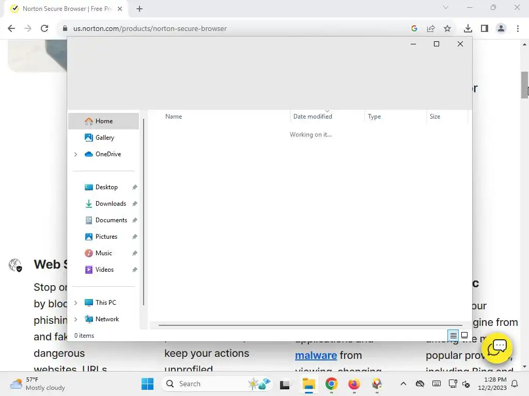Close the Norton Secure Browser tab
This screenshot has height=396, width=529.
pyautogui.click(x=120, y=9)
